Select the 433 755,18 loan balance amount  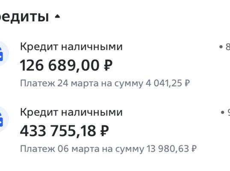click(x=58, y=131)
